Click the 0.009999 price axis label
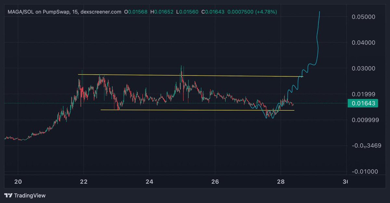 tap(365, 120)
